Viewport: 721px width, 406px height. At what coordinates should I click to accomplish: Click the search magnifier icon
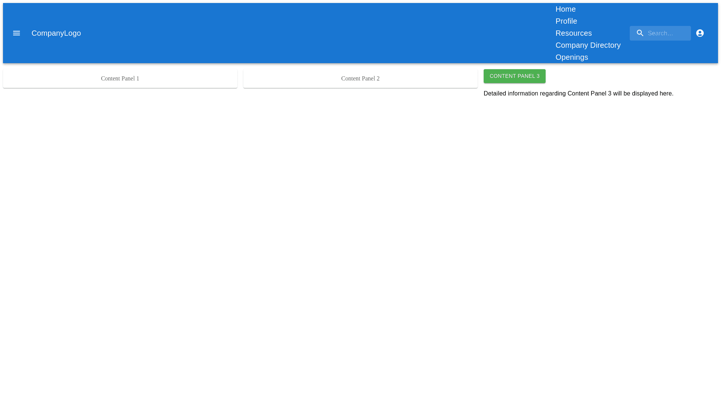click(x=640, y=33)
